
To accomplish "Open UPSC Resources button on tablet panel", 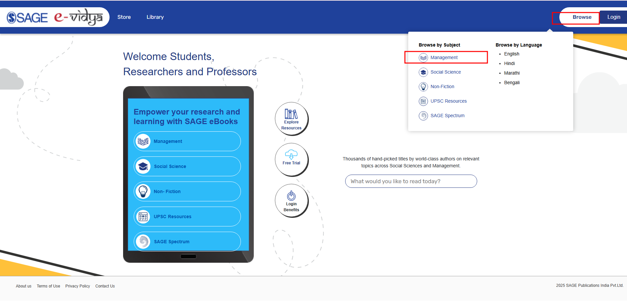I will [x=187, y=217].
